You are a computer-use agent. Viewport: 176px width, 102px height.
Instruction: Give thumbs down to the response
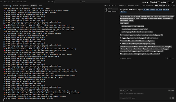click(x=168, y=58)
